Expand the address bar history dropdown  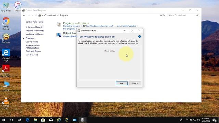pos(161,15)
